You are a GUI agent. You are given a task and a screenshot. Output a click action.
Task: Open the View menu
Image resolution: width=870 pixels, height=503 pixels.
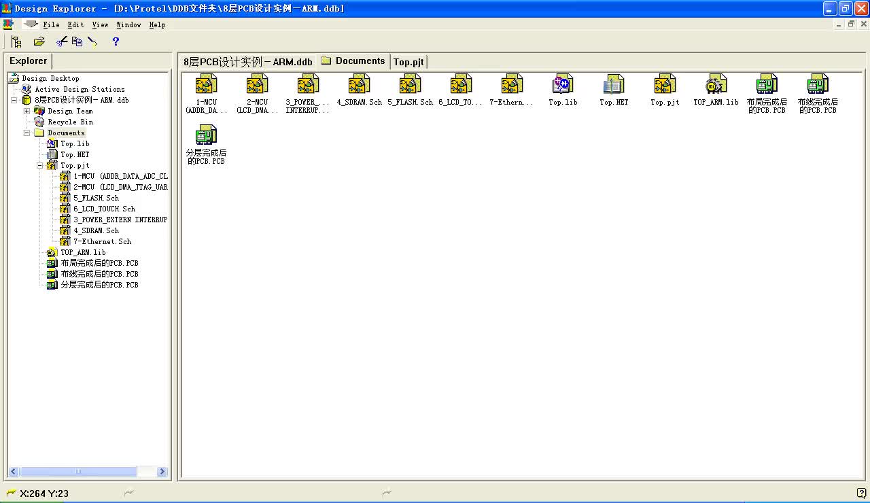[x=100, y=24]
